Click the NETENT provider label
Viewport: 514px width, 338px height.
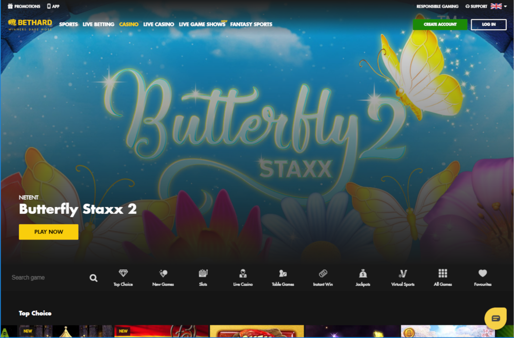pyautogui.click(x=28, y=198)
